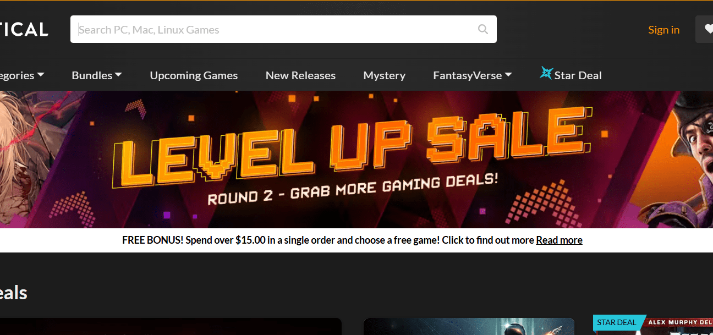Open the middle deal card thumbnail
Image resolution: width=713 pixels, height=335 pixels.
pyautogui.click(x=469, y=326)
